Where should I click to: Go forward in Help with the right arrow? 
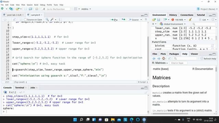(159, 58)
